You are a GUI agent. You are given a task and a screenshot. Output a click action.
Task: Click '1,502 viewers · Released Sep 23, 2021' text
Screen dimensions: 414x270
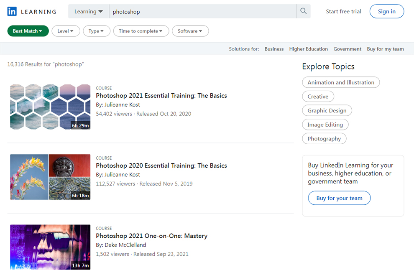pos(142,254)
